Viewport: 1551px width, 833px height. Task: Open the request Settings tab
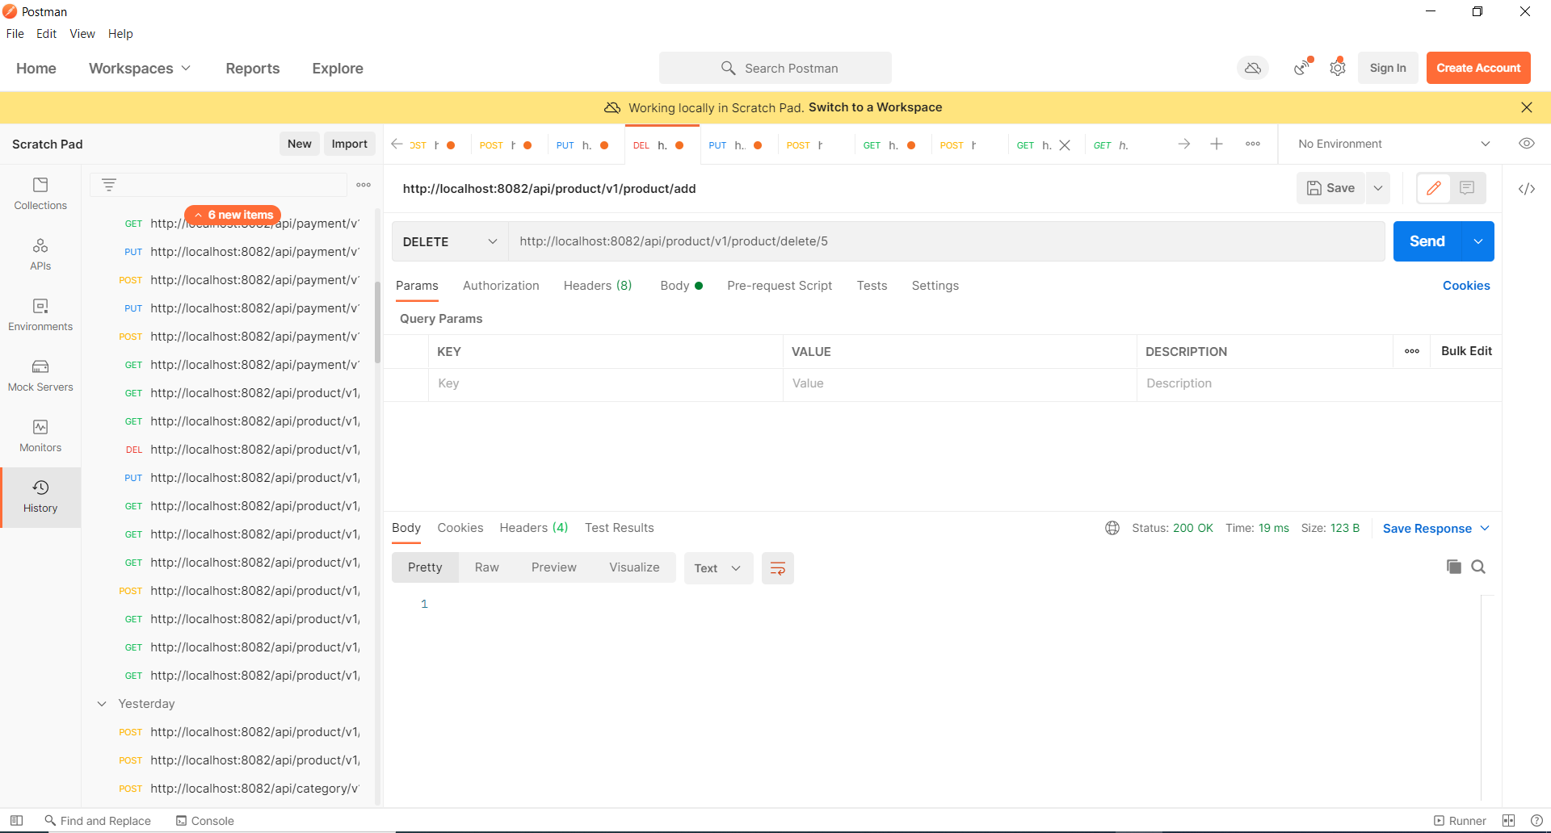935,286
